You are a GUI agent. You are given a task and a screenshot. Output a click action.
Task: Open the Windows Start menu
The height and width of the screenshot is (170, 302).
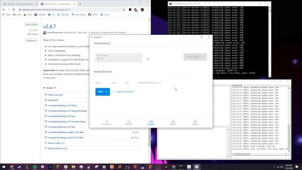coord(4,167)
